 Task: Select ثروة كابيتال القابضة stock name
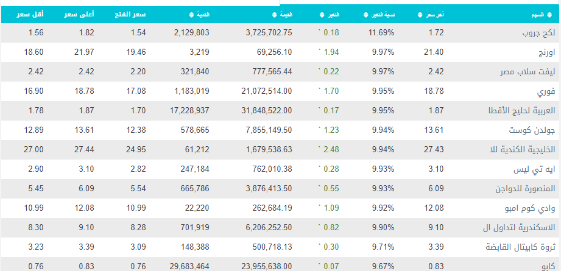521,247
